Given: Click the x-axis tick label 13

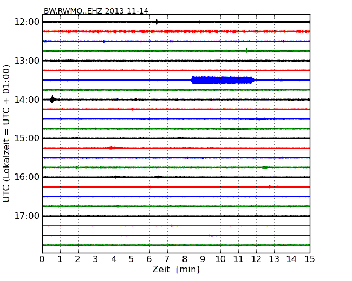Looking at the screenshot, I should click(x=274, y=259).
